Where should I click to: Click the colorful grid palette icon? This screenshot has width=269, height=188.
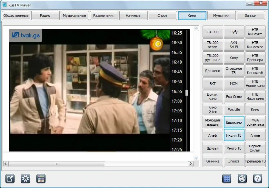[x=41, y=179]
